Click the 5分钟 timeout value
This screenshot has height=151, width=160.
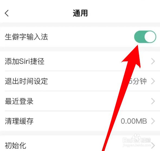coord(137,81)
